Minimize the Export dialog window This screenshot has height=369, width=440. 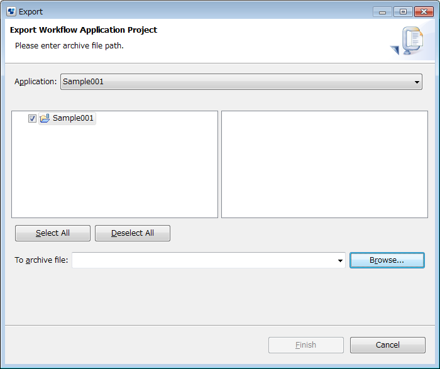(382, 12)
